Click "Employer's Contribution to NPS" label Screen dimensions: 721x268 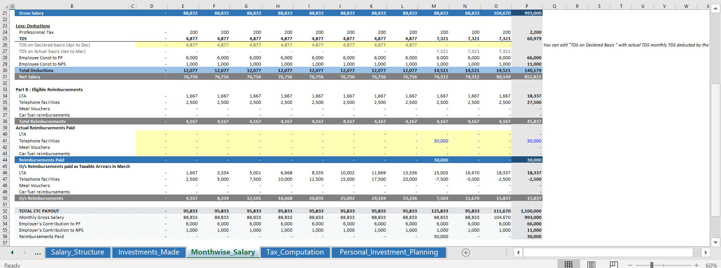[51, 230]
